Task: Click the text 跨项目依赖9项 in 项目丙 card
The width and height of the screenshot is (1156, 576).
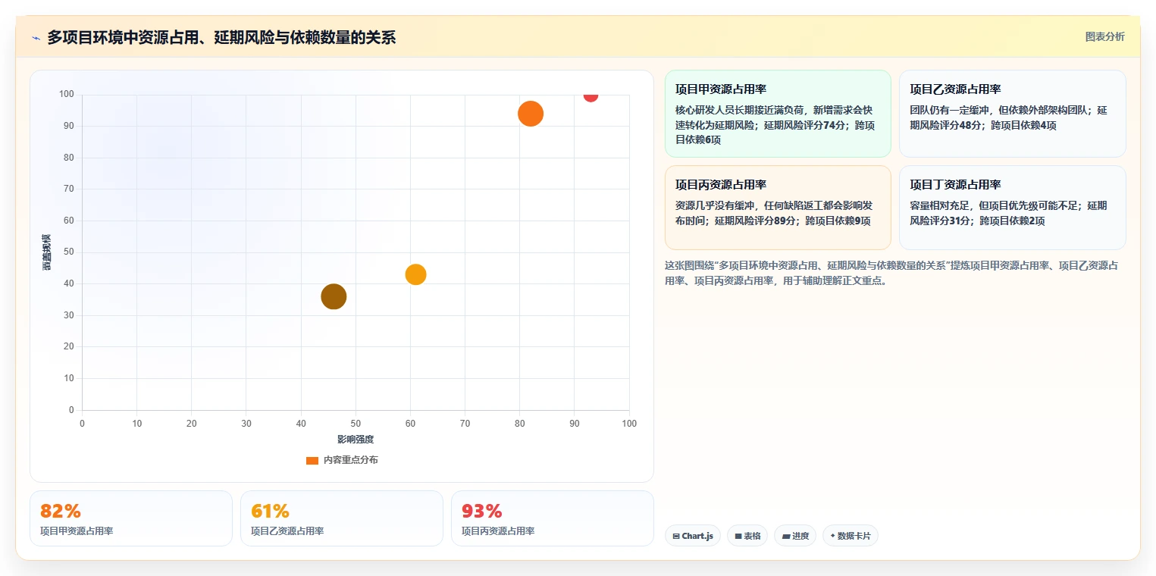Action: point(838,221)
